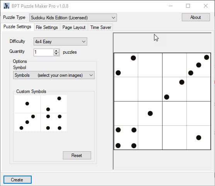Select the two-dot custom symbol thumbnail
The image size is (215, 186).
54,104
